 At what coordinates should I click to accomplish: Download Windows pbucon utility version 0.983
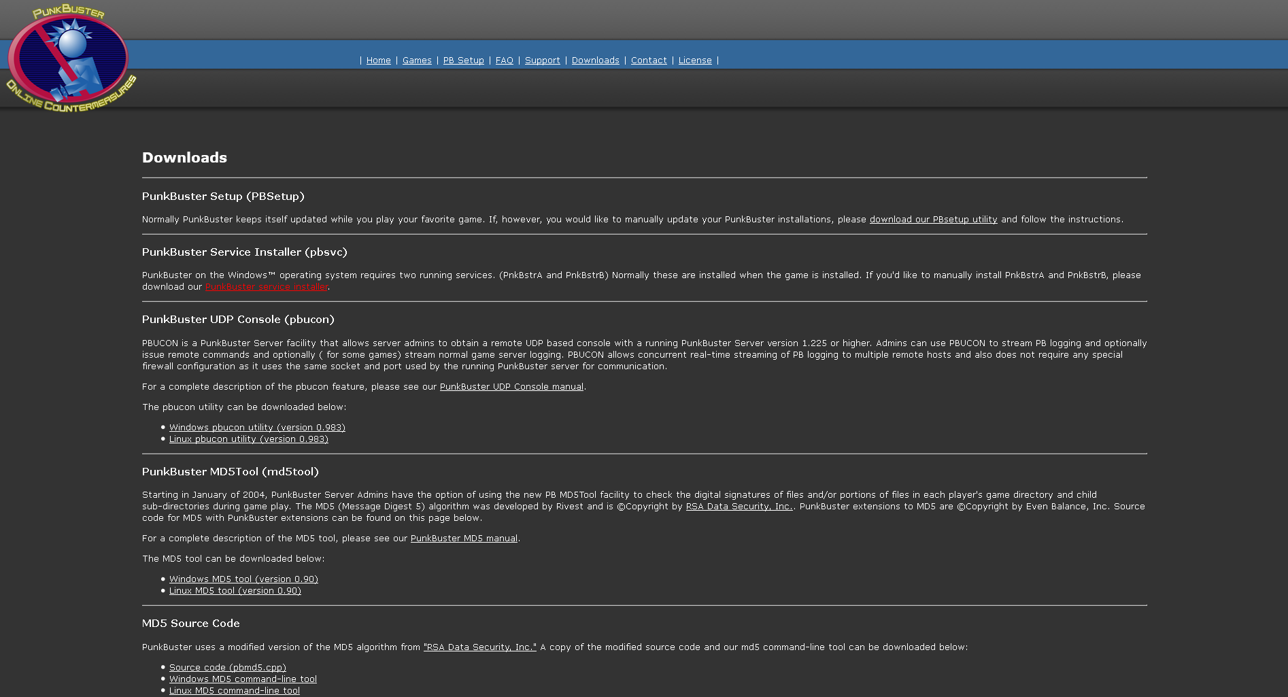[x=257, y=428]
